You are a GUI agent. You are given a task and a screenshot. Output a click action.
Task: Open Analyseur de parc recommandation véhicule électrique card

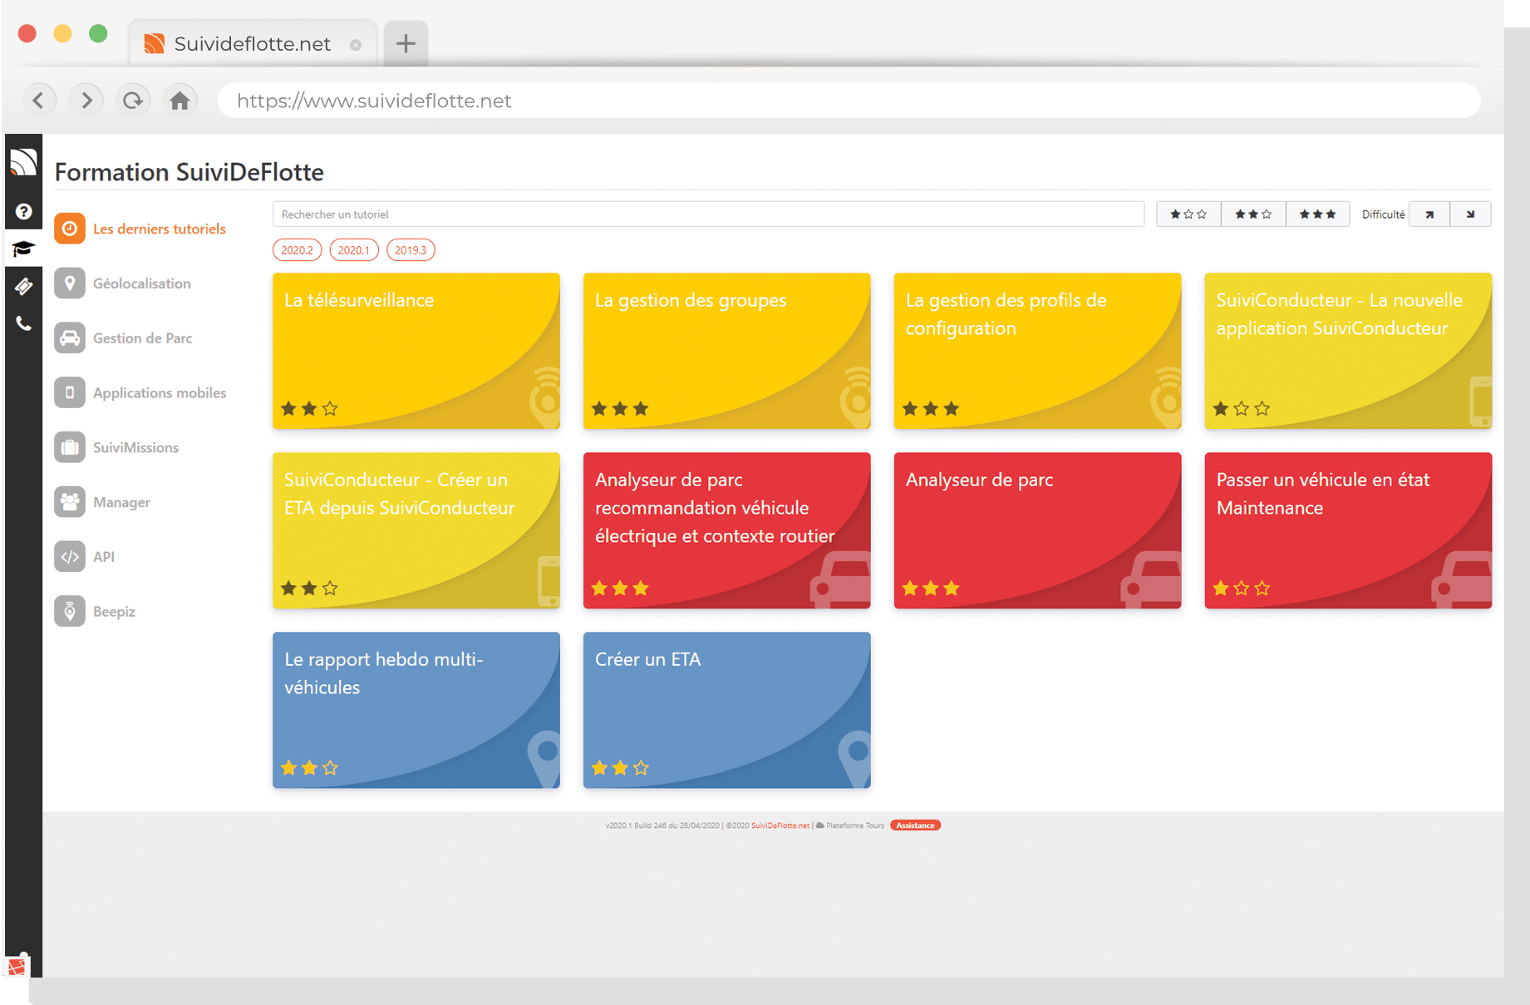[x=727, y=530]
